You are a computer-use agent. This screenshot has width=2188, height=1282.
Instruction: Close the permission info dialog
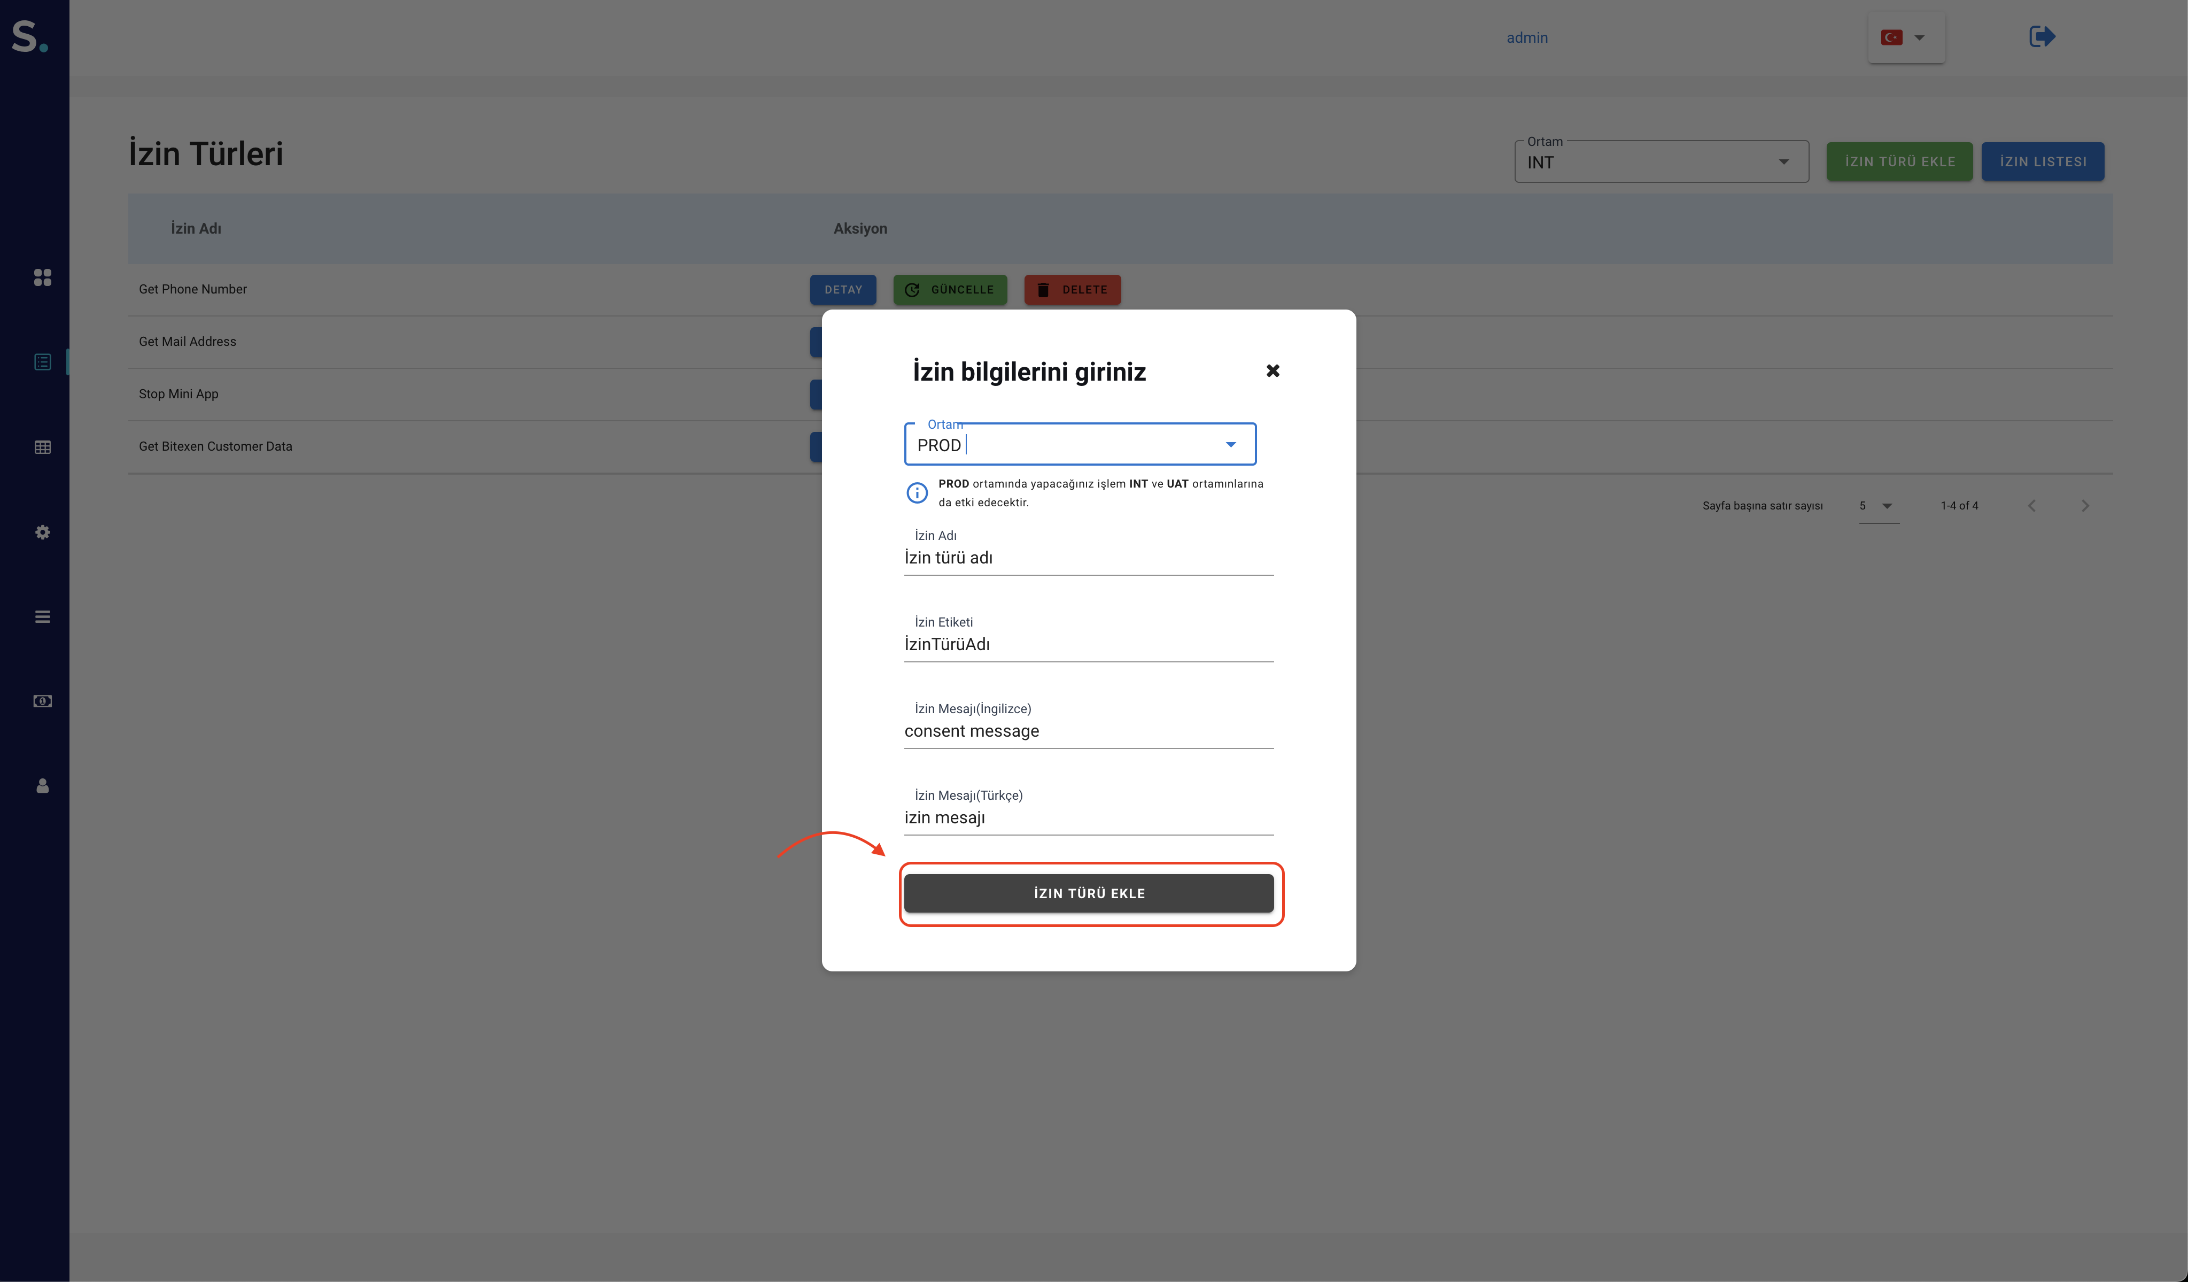coord(1272,371)
